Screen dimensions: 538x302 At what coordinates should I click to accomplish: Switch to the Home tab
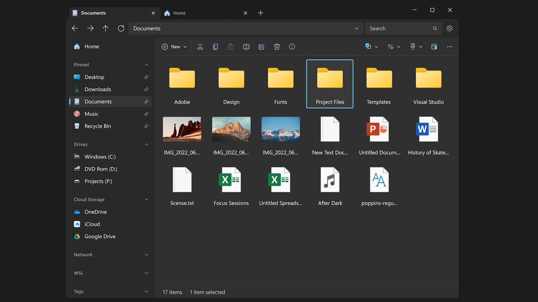point(179,13)
